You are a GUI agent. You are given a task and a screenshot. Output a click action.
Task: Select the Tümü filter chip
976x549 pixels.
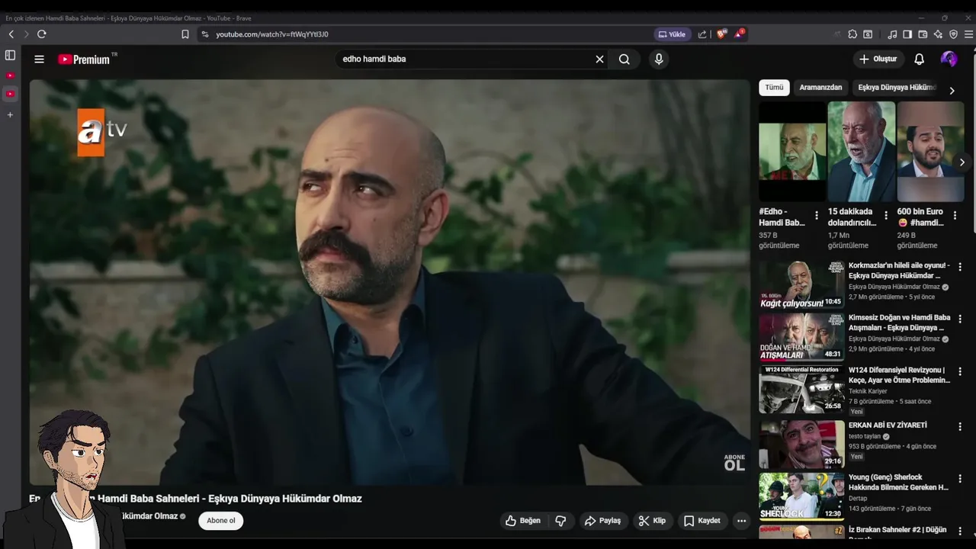pos(774,87)
